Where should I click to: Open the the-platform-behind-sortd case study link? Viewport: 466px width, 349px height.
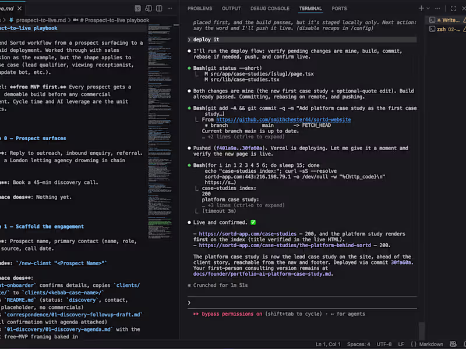tap(285, 245)
